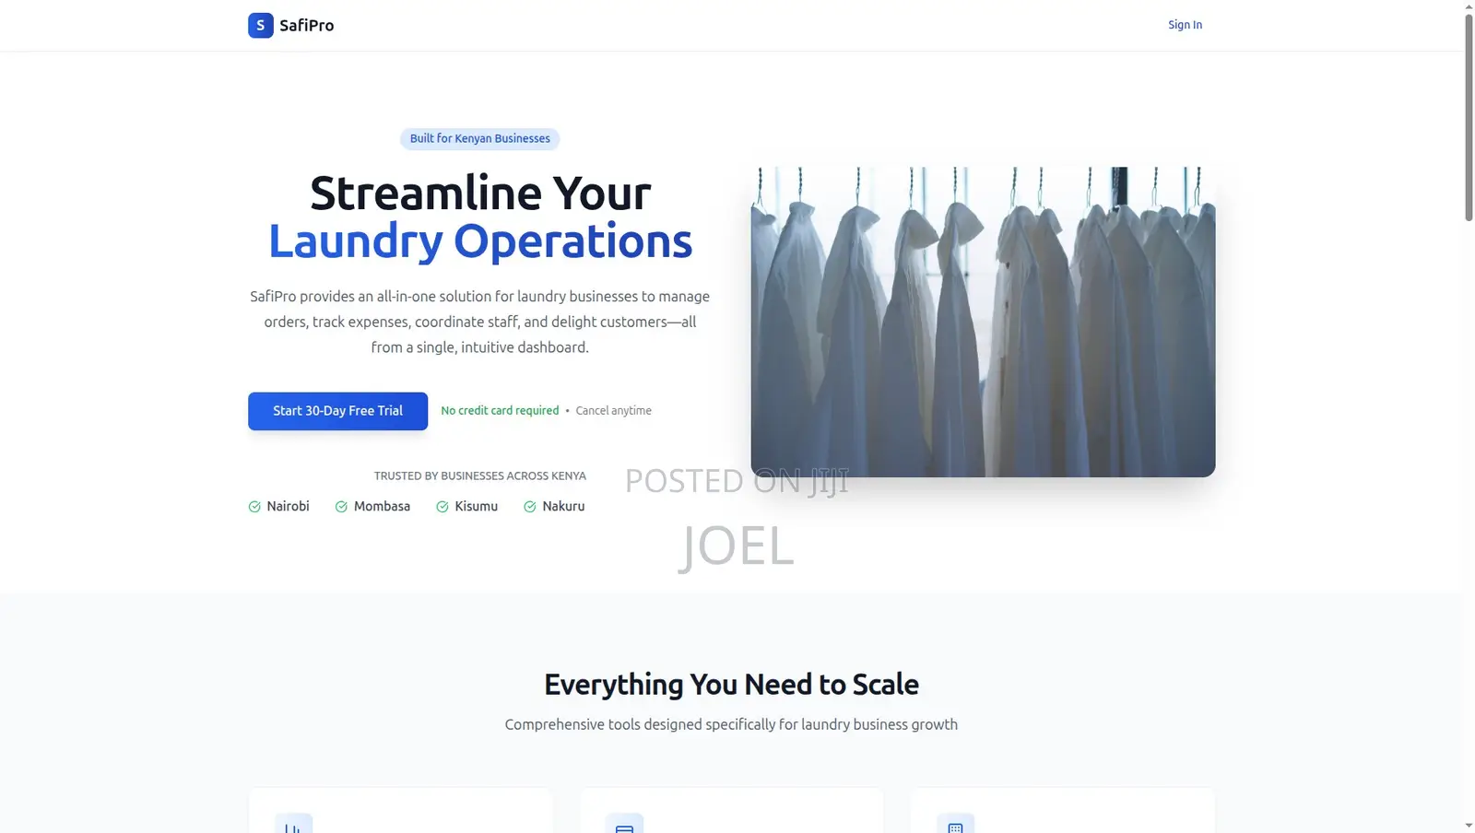Click the SafiPro description paragraph

tap(479, 322)
